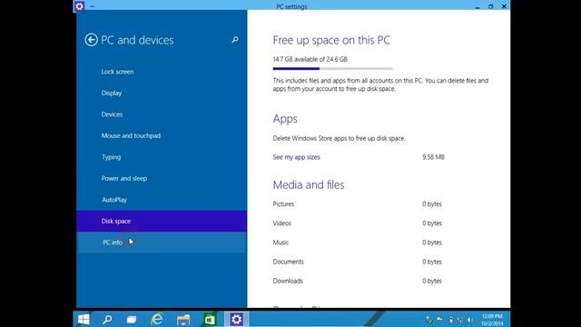Open the Videos storage entry
Image resolution: width=581 pixels, height=327 pixels.
(282, 223)
